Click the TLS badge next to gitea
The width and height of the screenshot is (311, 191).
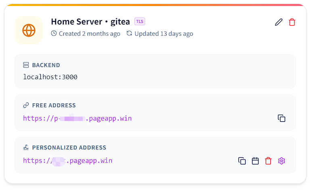(140, 21)
